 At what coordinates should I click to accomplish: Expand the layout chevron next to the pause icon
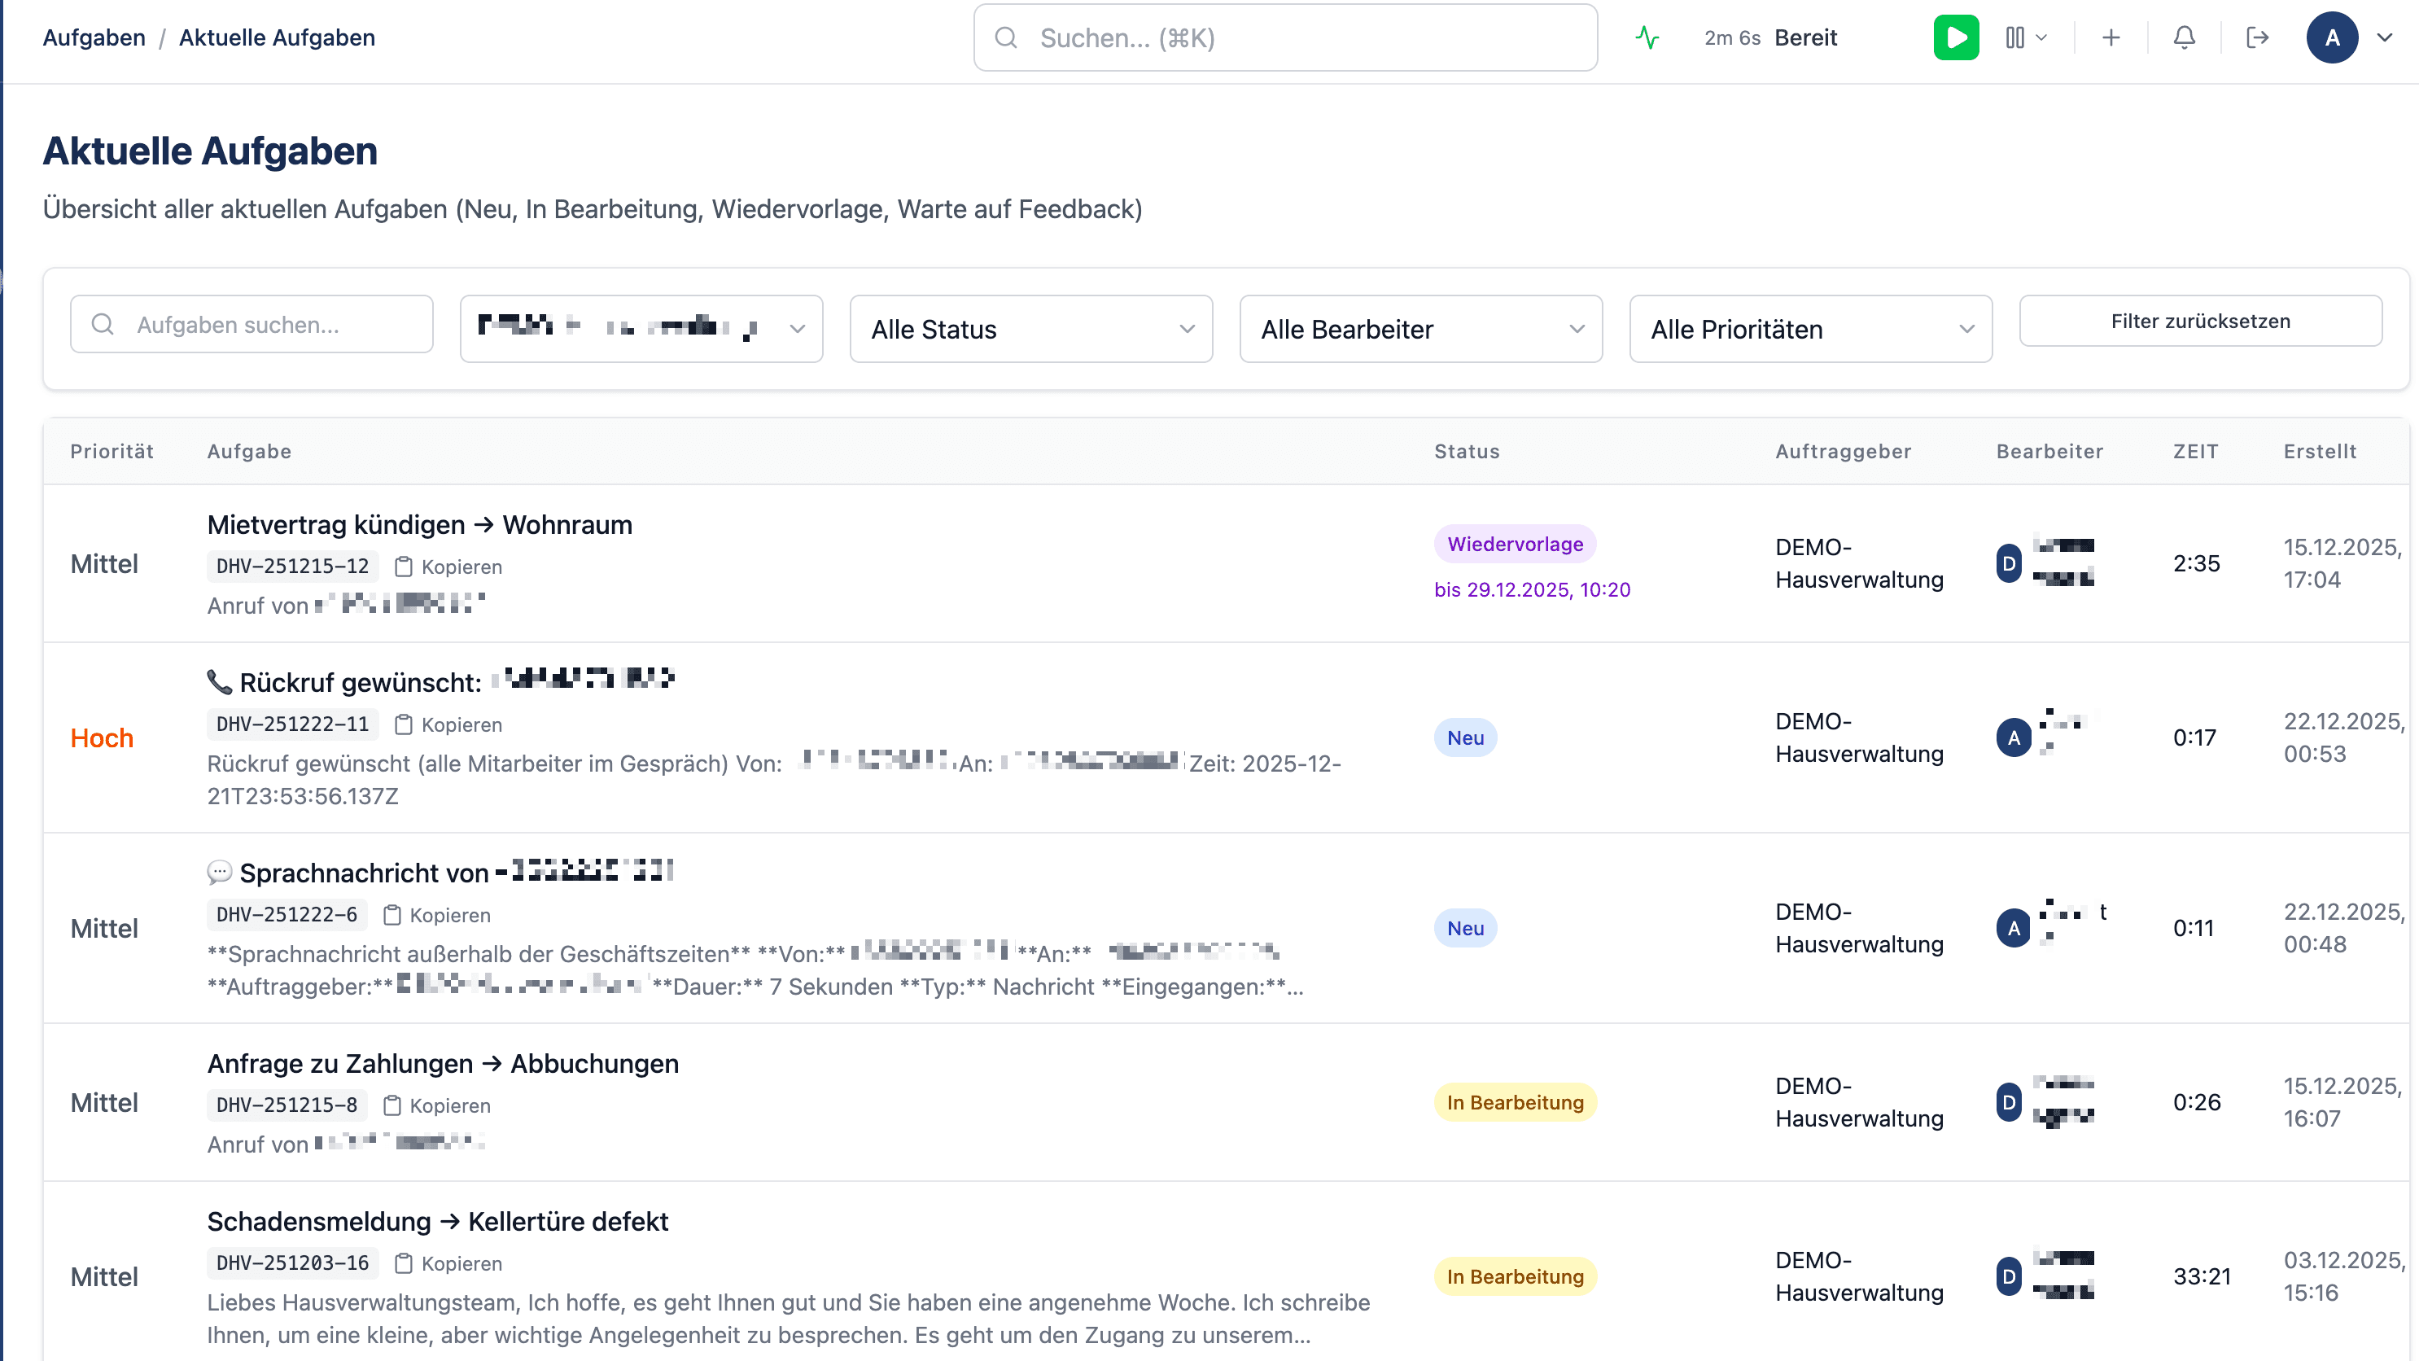coord(2044,37)
